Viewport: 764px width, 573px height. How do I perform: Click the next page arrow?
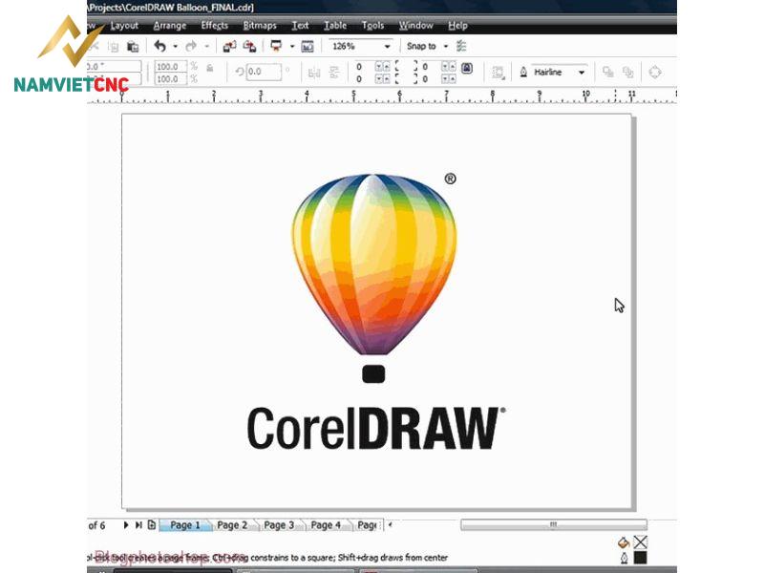point(126,524)
